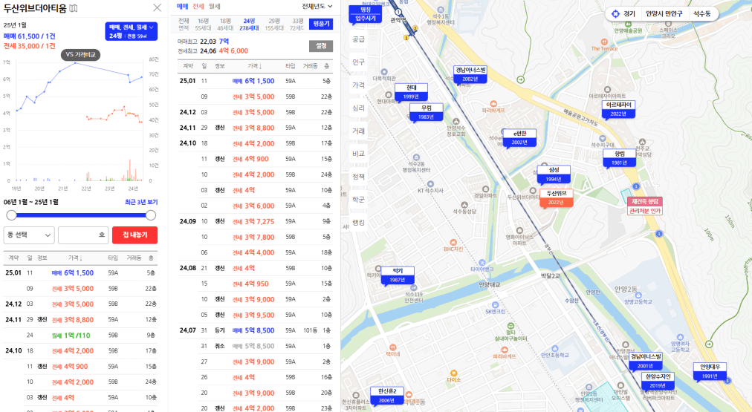The image size is (752, 412).
Task: Click the map icon beside 두산위브더아티움 title
Action: [73, 8]
